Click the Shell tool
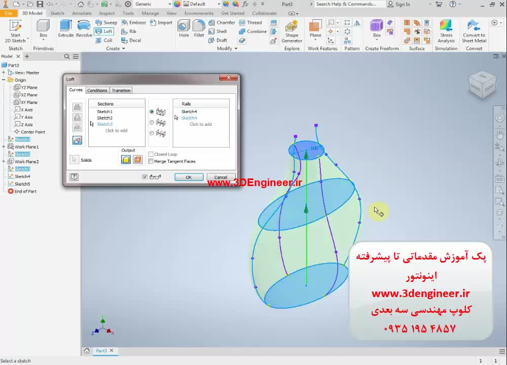This screenshot has width=507, height=365. pyautogui.click(x=218, y=31)
